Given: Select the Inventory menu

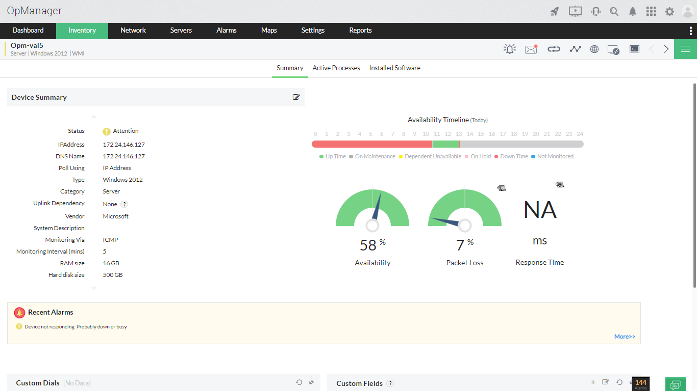Looking at the screenshot, I should click(x=82, y=31).
